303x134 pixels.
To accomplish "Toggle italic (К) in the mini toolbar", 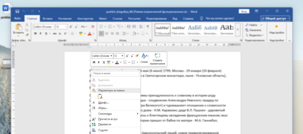I will (x=99, y=62).
